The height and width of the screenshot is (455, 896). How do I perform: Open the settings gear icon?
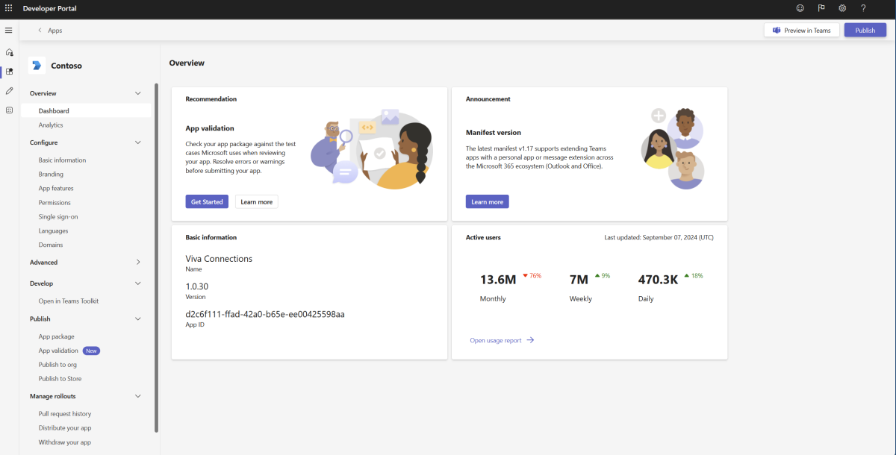842,8
